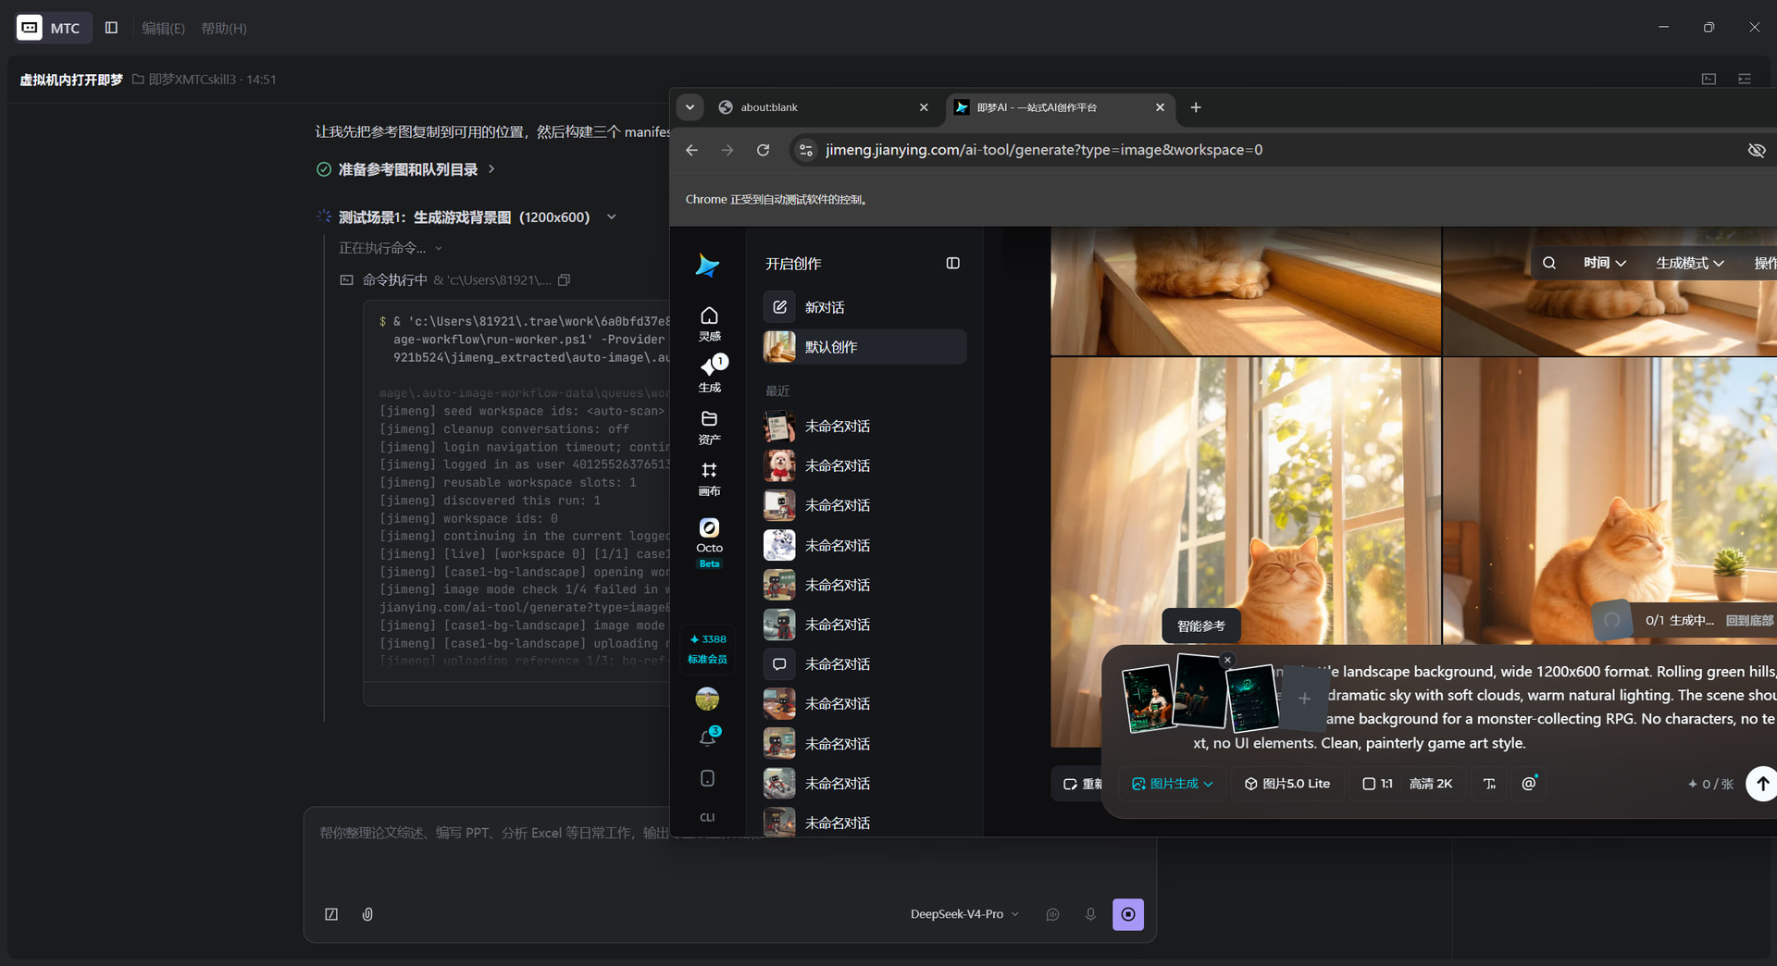
Task: Go forward in the browser
Action: coord(727,150)
